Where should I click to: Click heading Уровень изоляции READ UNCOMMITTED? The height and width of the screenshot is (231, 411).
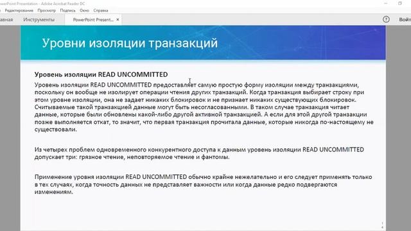101,74
